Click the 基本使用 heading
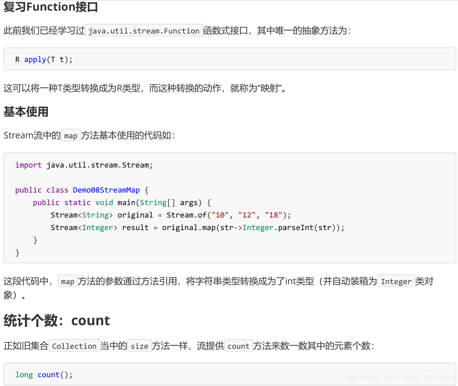Screen dimensions: 458x386 (26, 111)
